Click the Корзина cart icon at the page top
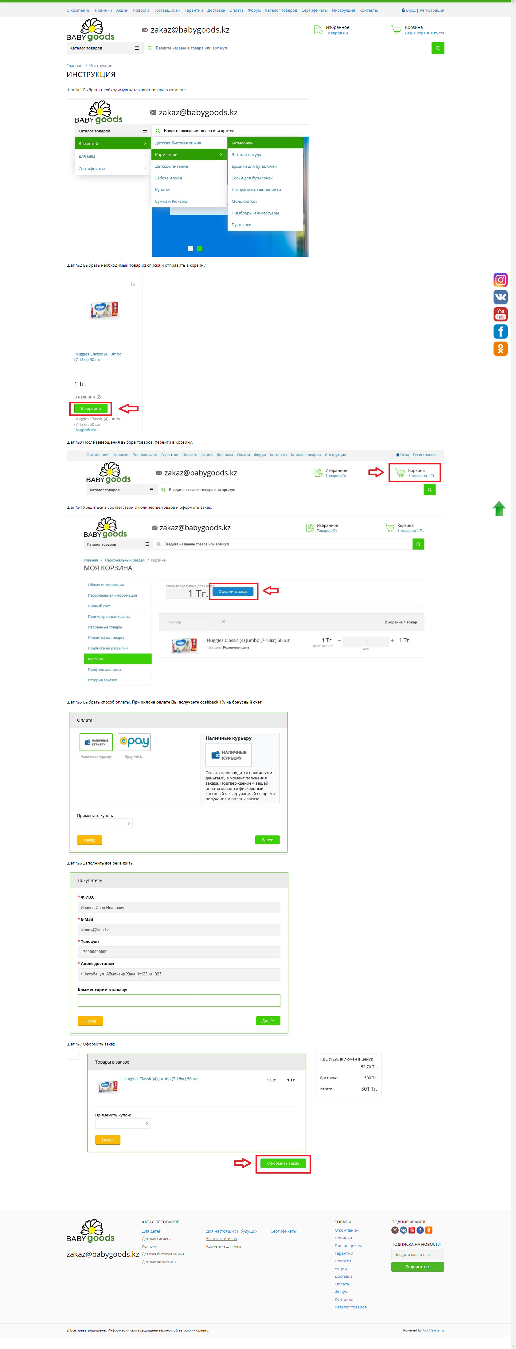The height and width of the screenshot is (1349, 516). point(396,30)
